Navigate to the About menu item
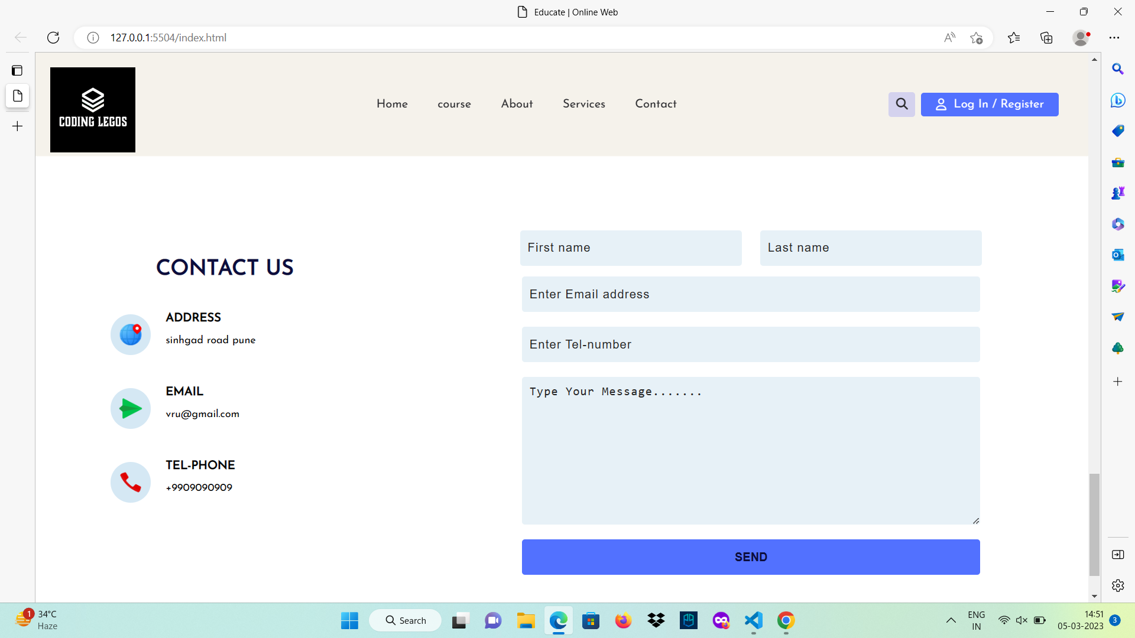The image size is (1135, 638). [x=517, y=104]
